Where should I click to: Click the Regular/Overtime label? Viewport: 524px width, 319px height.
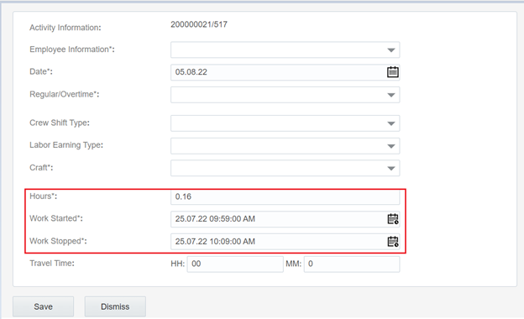tap(64, 94)
